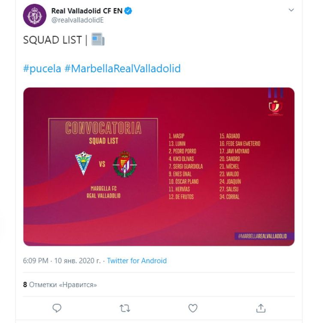Click the reply speech bubble icon

click(x=57, y=308)
